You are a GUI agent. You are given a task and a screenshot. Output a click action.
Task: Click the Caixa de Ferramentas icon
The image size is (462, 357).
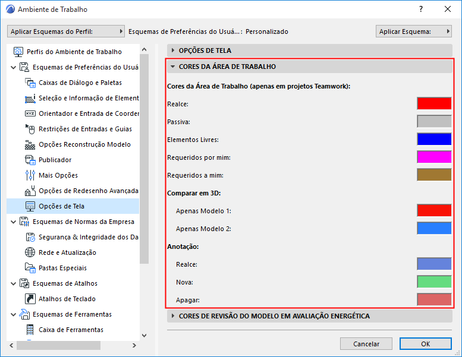pyautogui.click(x=30, y=330)
